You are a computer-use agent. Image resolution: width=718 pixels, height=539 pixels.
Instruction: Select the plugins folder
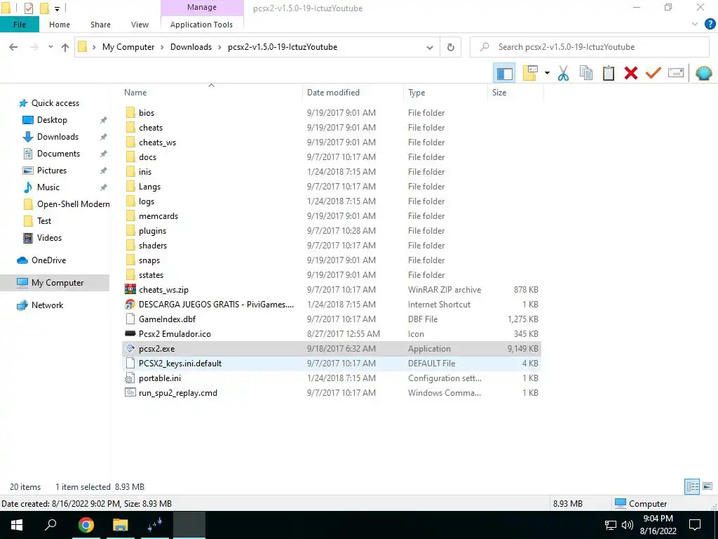[152, 230]
